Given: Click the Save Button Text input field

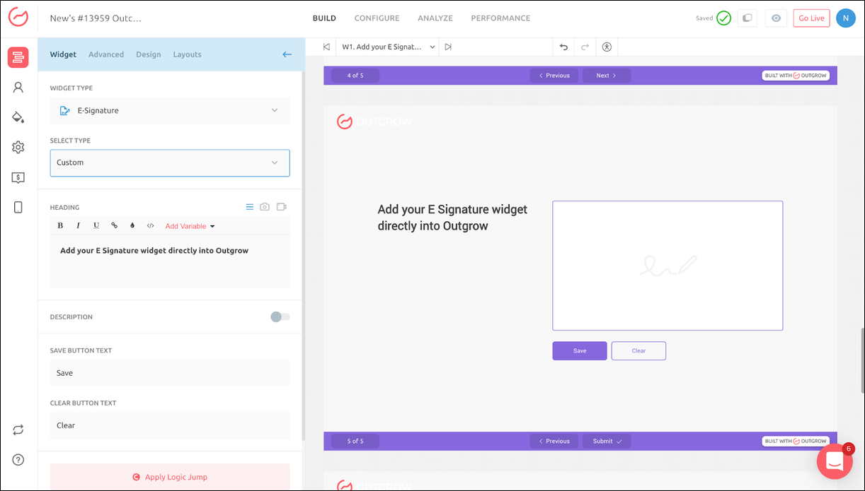Looking at the screenshot, I should pos(170,373).
